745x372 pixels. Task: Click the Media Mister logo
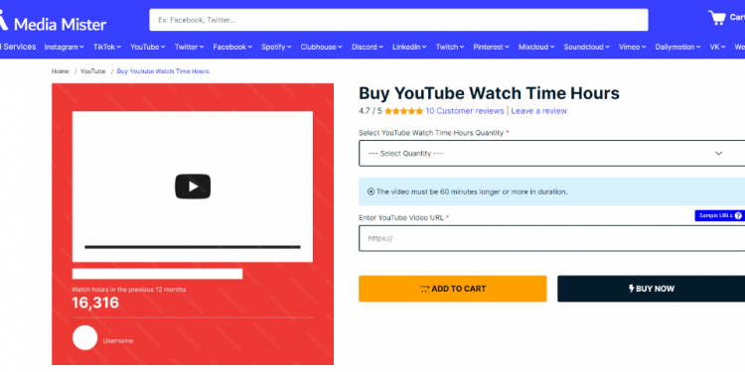click(54, 22)
